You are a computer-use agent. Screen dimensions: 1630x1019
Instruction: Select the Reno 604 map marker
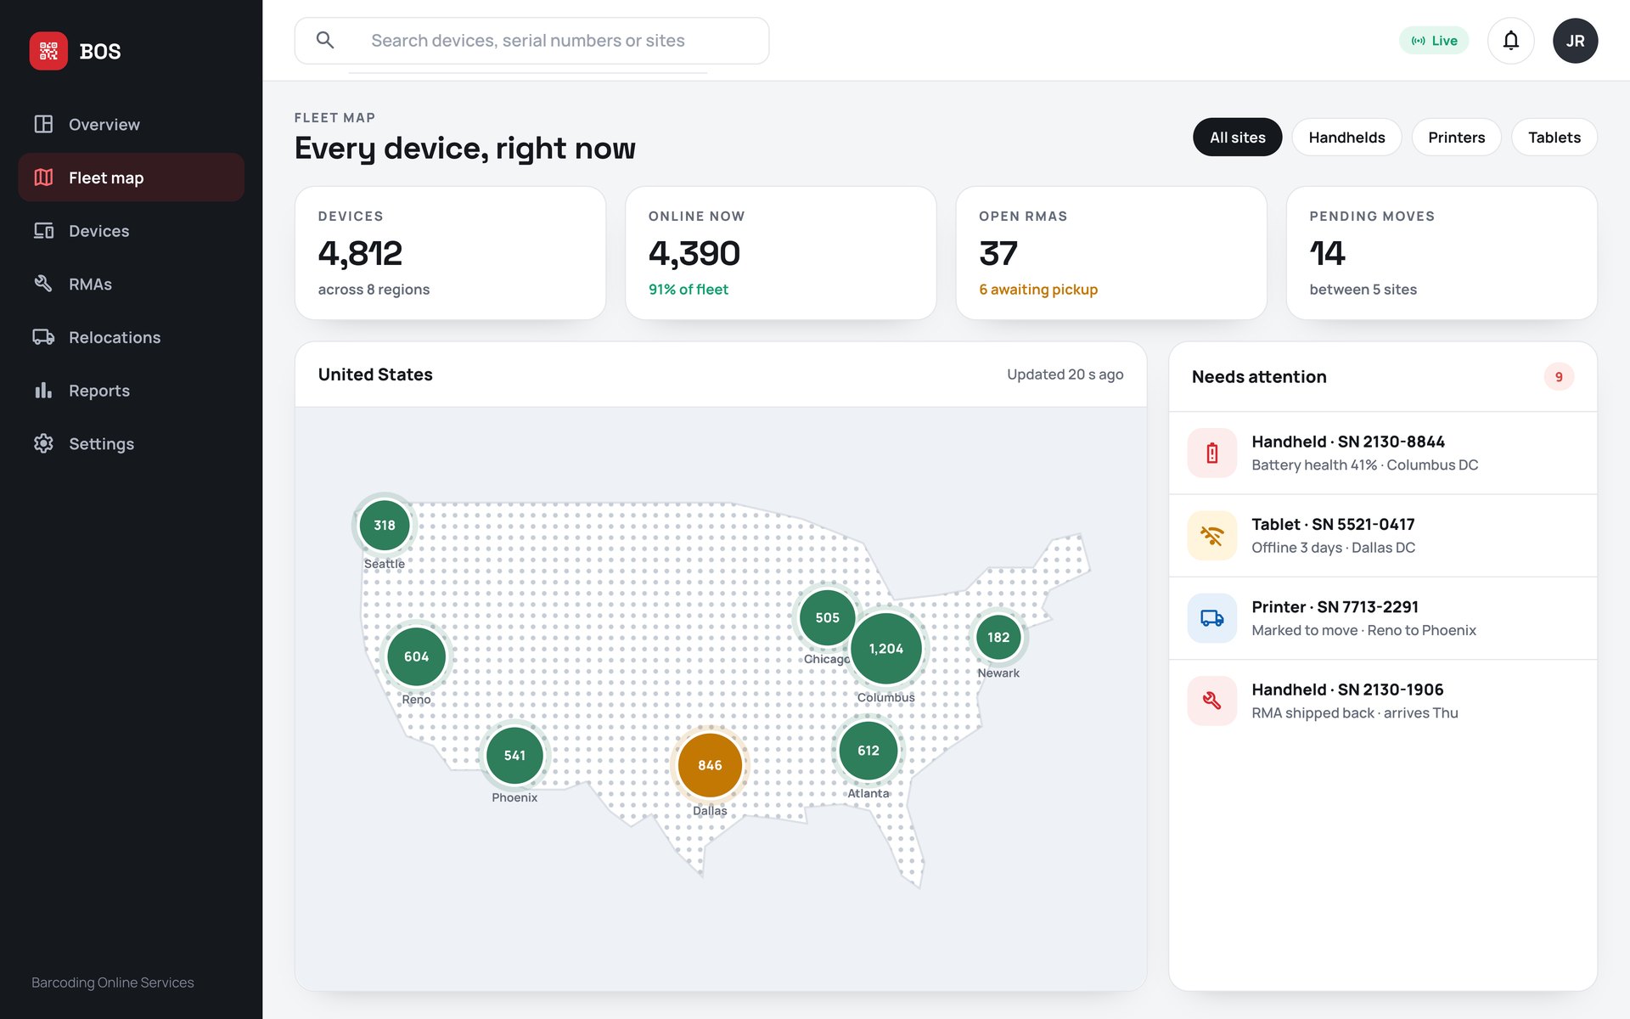(x=416, y=656)
